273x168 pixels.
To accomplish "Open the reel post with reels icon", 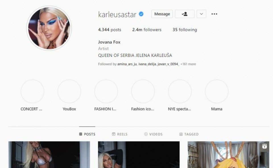I will (228, 155).
